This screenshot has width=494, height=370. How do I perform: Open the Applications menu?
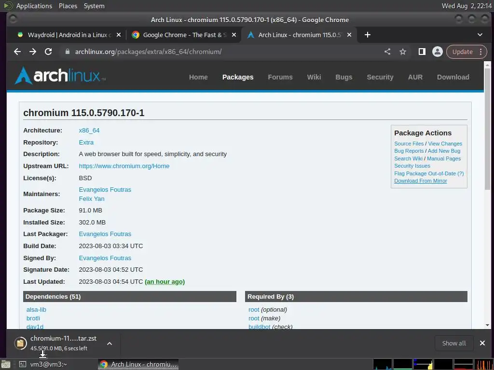pyautogui.click(x=34, y=6)
